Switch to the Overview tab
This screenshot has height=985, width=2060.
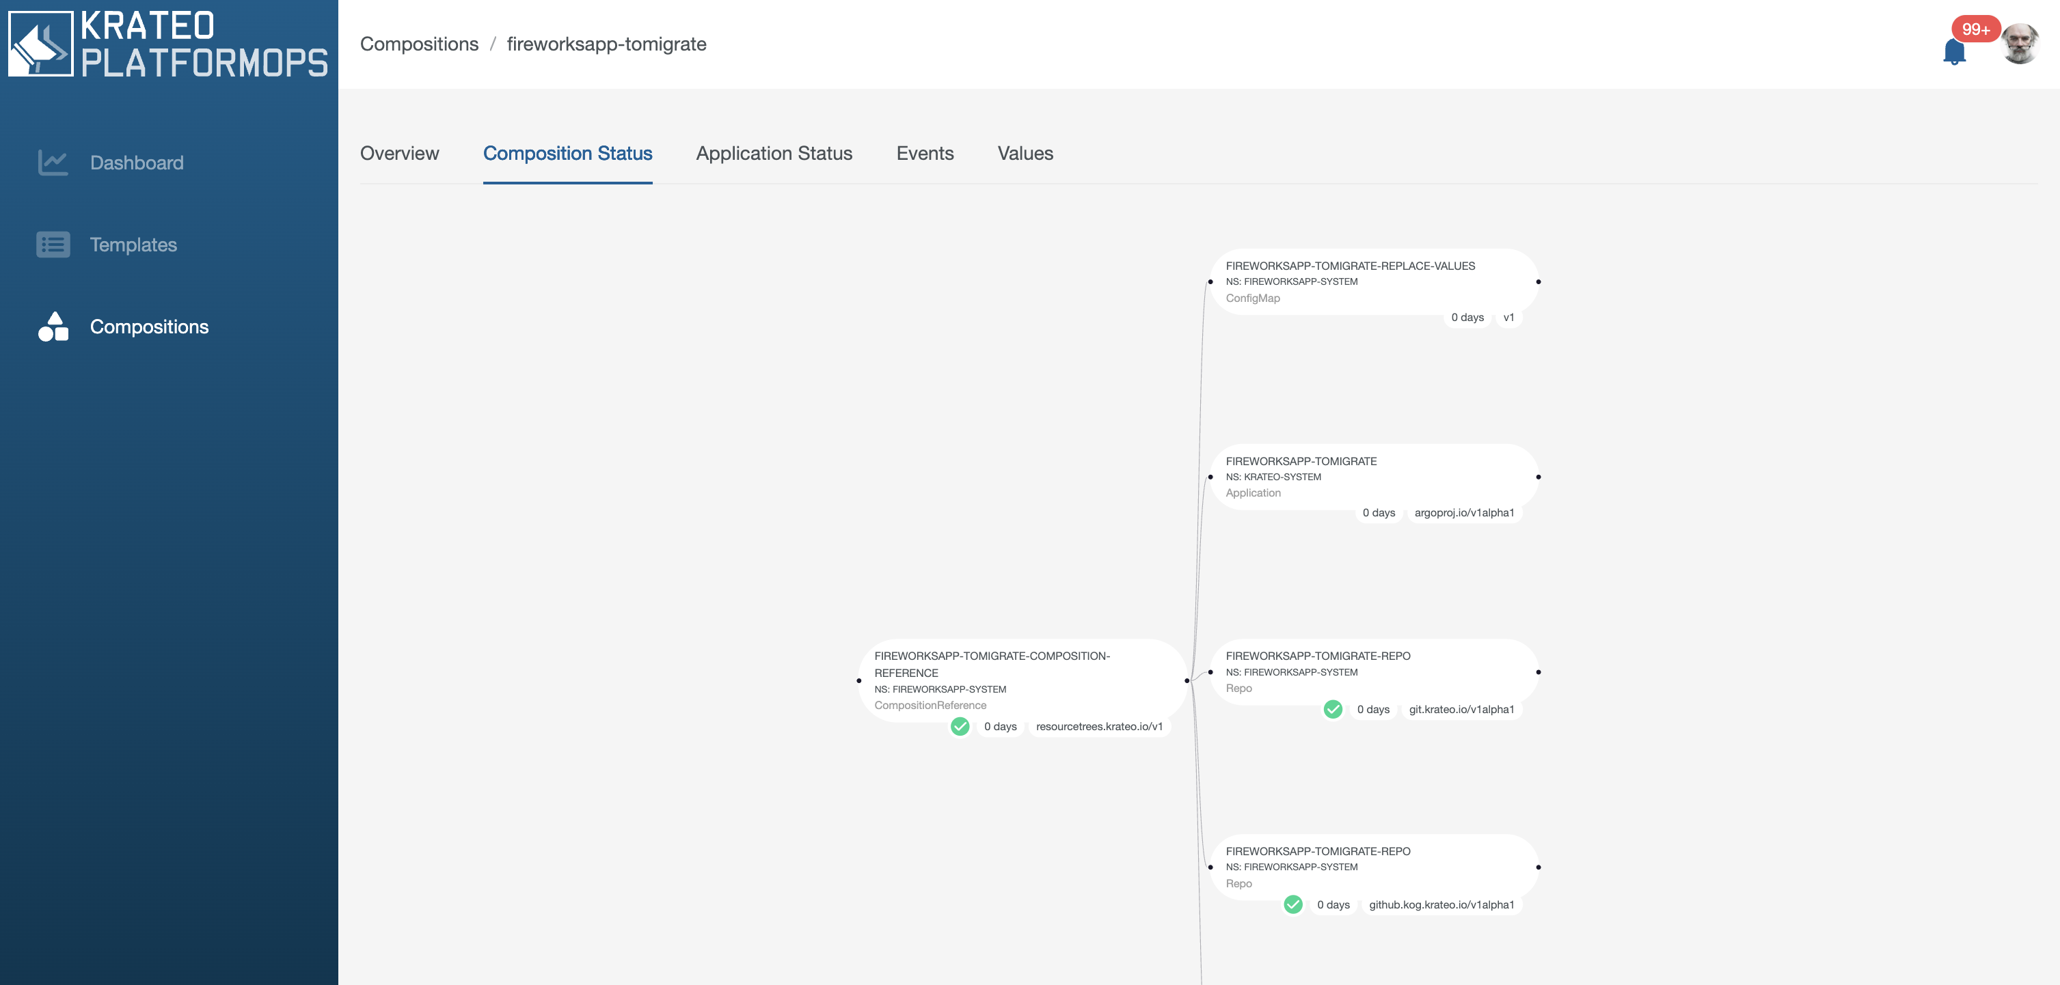click(x=399, y=154)
